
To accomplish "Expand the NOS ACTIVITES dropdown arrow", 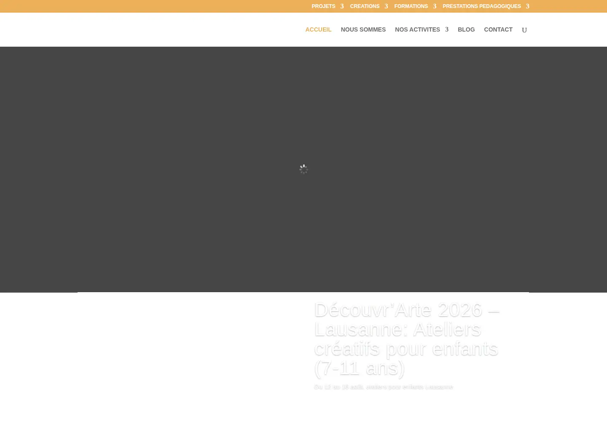I will click(x=447, y=29).
